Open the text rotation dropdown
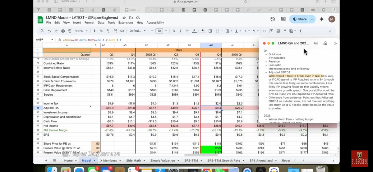Viewport: 373px width, 172px height. point(255,31)
